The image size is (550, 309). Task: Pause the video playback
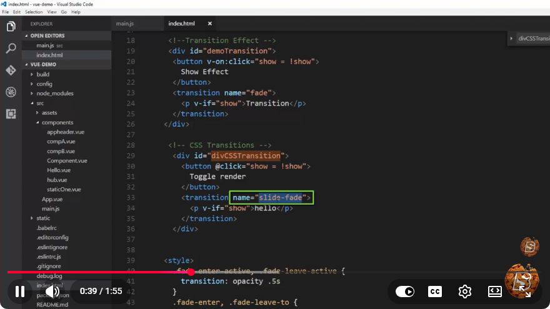(x=20, y=292)
